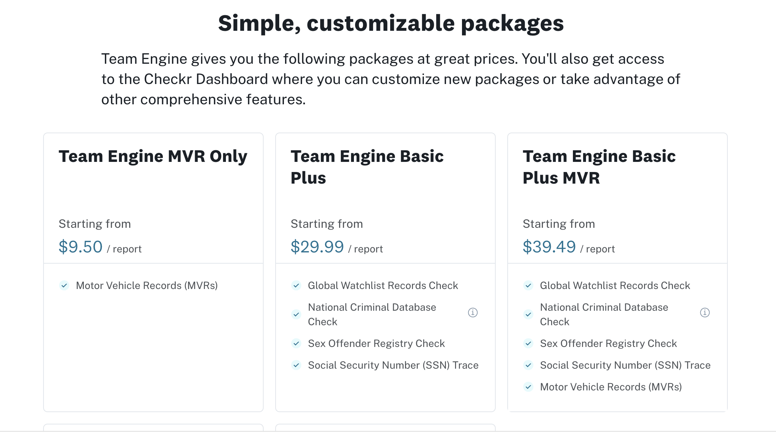Click checkmark next to SSN Trace in Basic Plus MVR
The height and width of the screenshot is (444, 776).
[528, 365]
